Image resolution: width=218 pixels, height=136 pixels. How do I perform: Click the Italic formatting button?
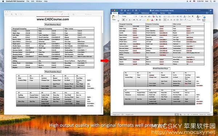(126, 20)
